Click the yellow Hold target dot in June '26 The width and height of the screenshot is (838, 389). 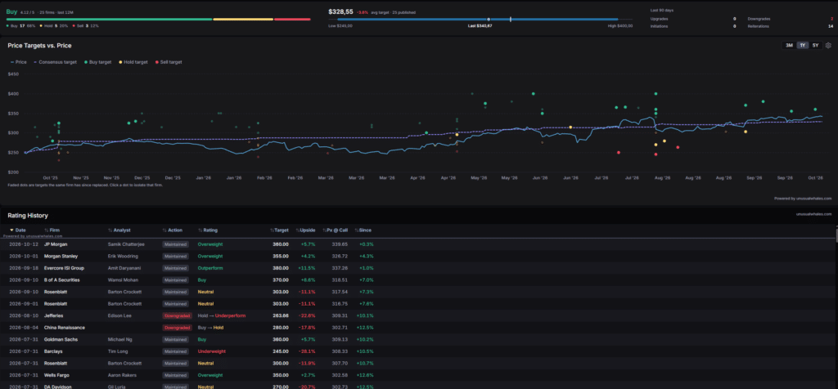(x=570, y=127)
